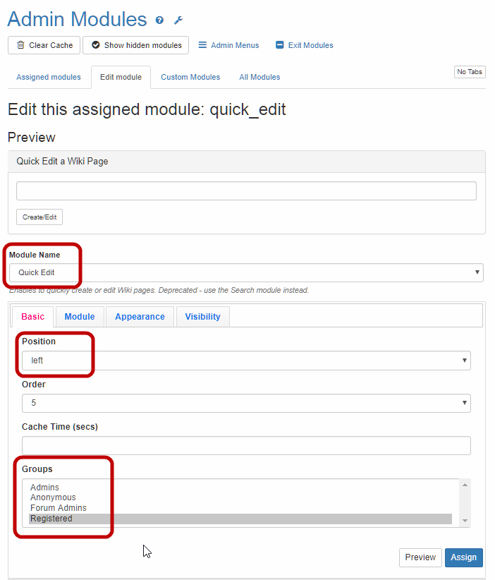Switch to Assigned modules tab

click(x=49, y=77)
